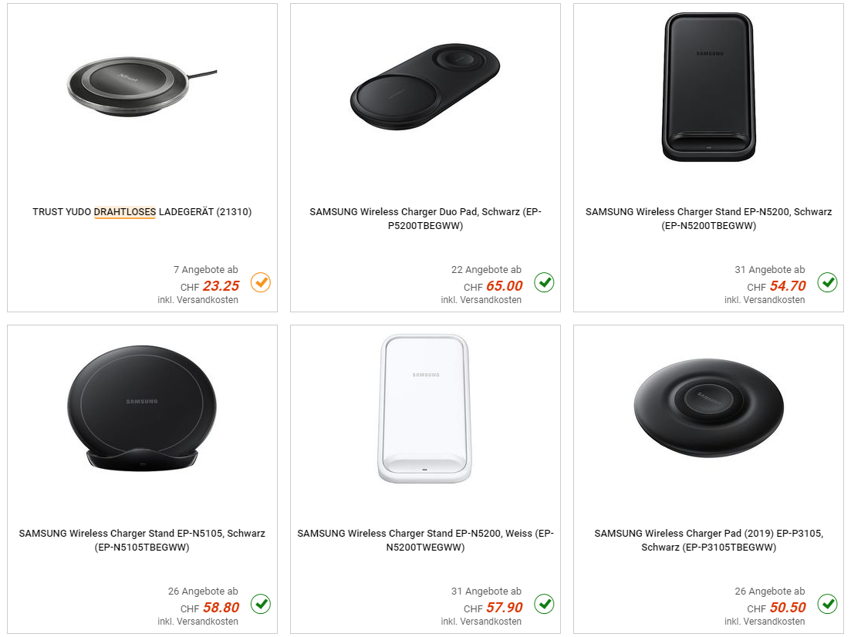Click green checkmark on Charger Pad EP-P3105 card

coord(828,604)
